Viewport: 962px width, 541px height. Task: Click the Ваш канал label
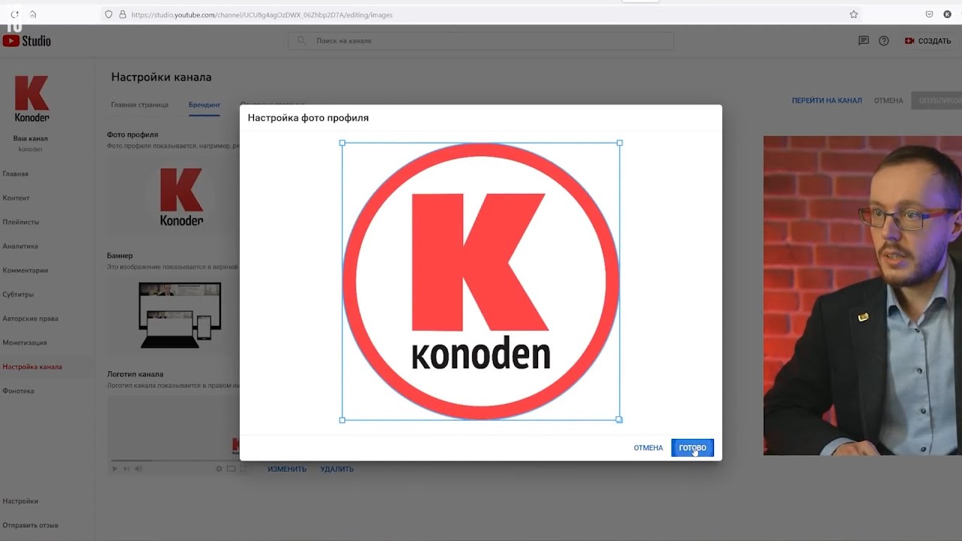31,138
